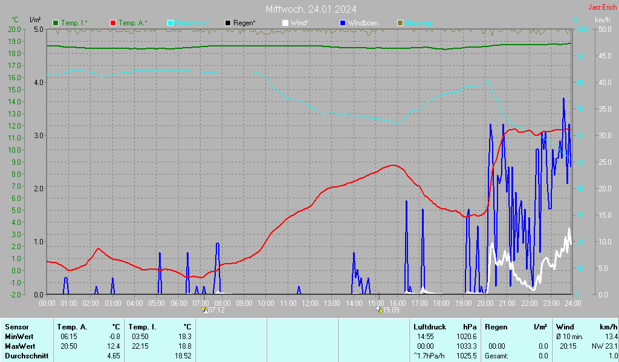Click the green Temp. I. legend swatch
Screen dimensions: 619x362
[56, 24]
